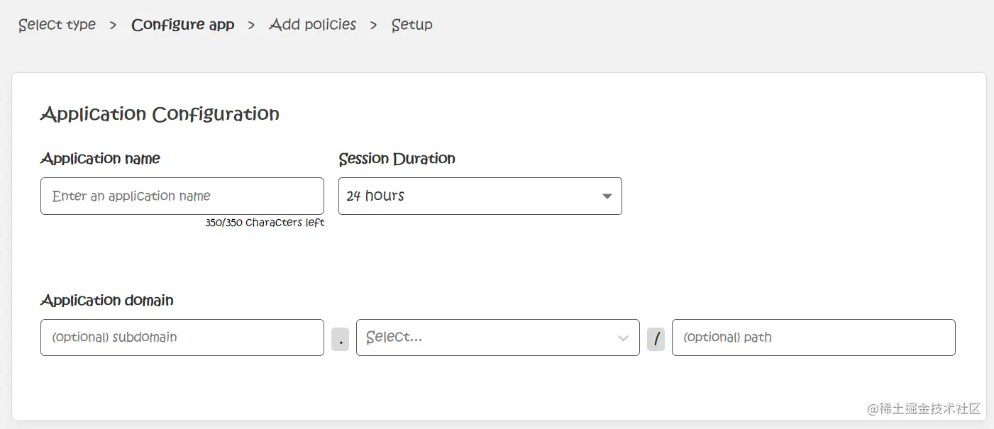The width and height of the screenshot is (994, 429).
Task: Click the Application name label
Action: click(100, 159)
